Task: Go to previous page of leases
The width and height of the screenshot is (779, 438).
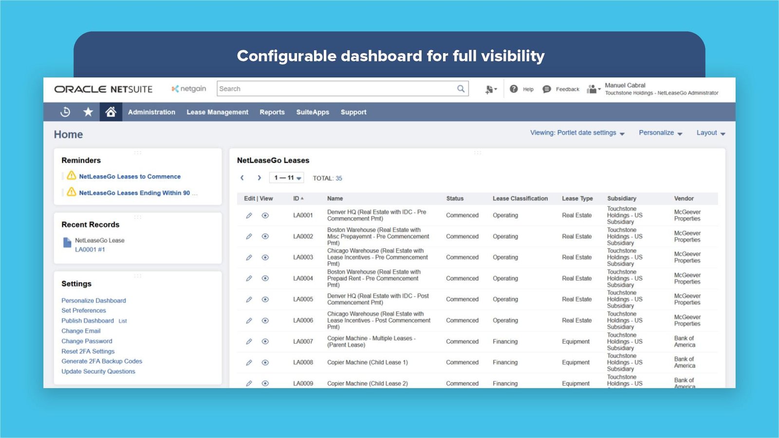Action: pyautogui.click(x=242, y=178)
